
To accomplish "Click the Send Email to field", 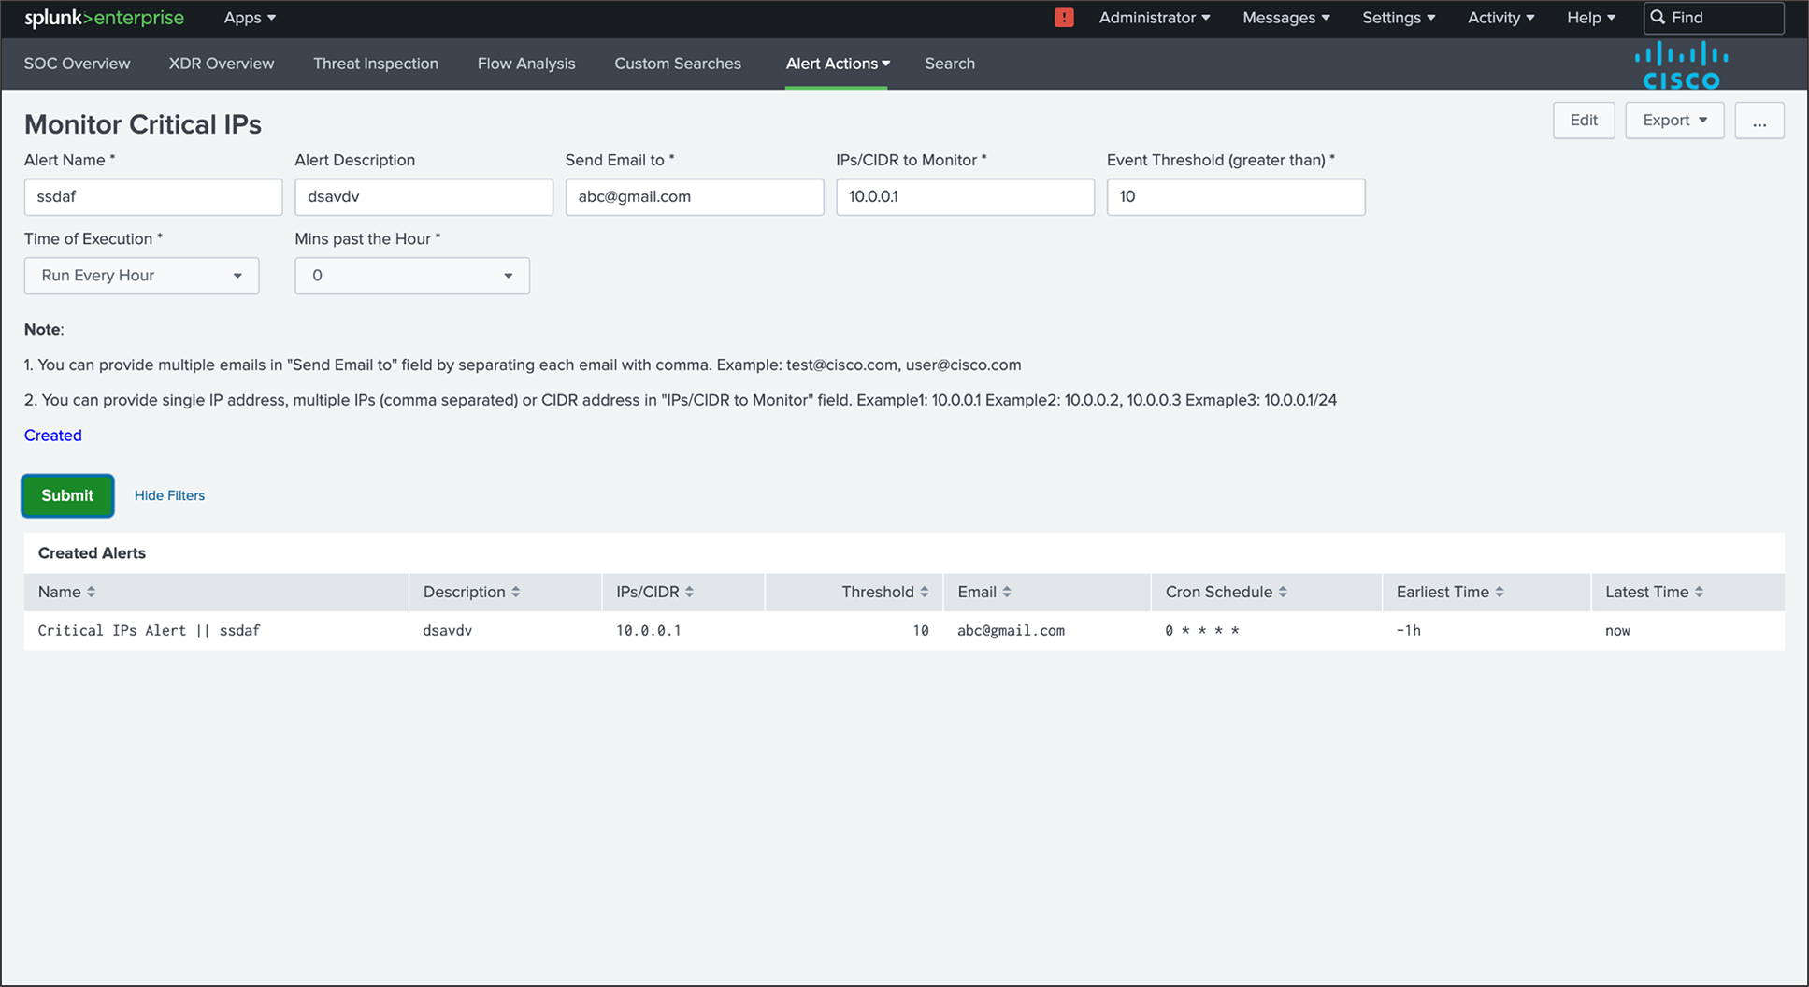I will 695,197.
